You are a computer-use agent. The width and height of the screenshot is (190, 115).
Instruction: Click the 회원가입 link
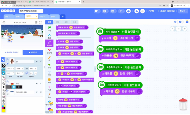(x=171, y=11)
